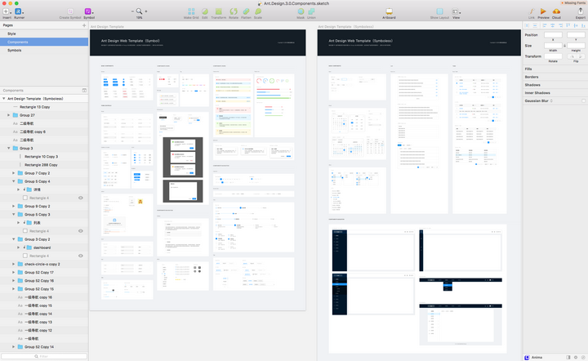Image resolution: width=588 pixels, height=361 pixels.
Task: Select the Components page
Action: pos(44,42)
